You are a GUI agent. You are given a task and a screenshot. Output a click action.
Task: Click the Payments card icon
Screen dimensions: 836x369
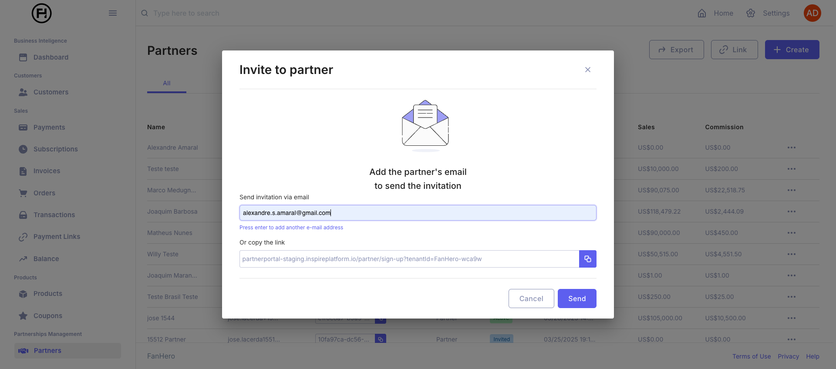23,127
